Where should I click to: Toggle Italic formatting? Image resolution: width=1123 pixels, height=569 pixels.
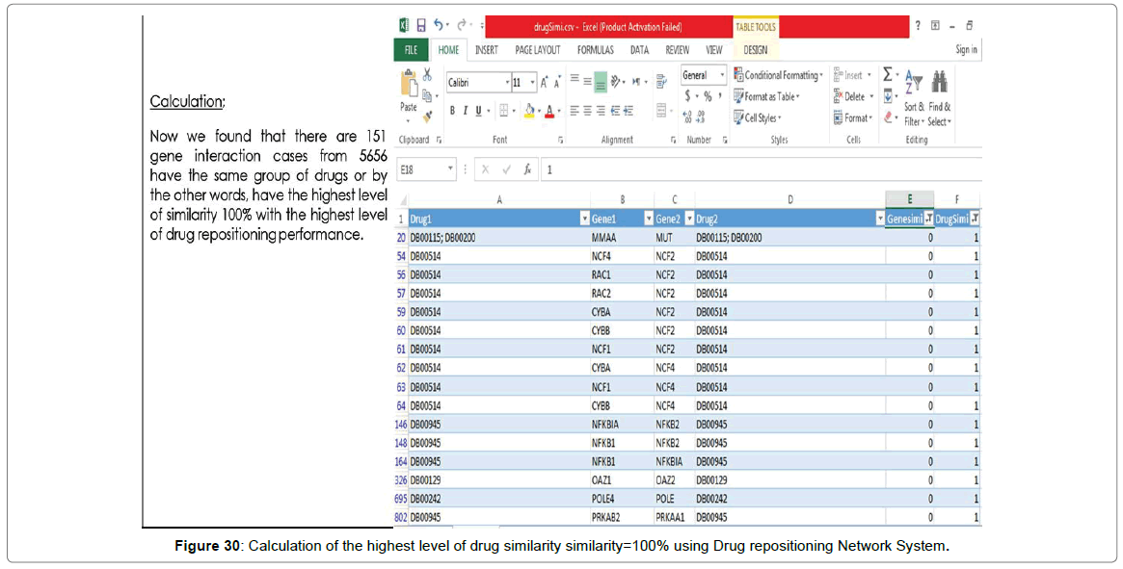[x=465, y=111]
